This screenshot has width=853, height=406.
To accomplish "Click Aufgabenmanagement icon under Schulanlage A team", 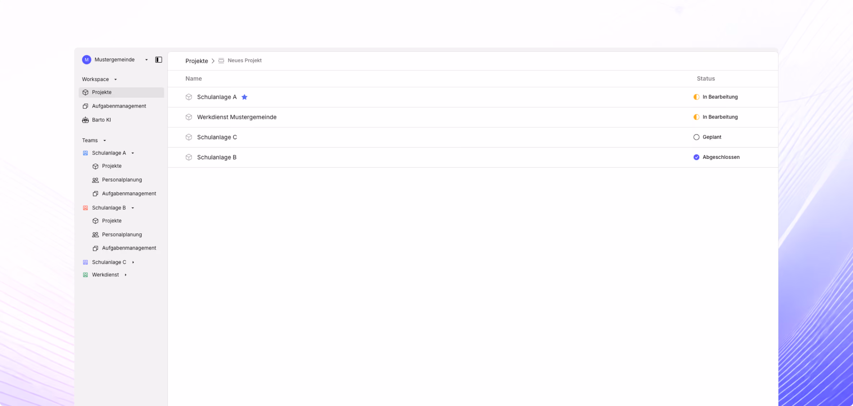I will 95,194.
